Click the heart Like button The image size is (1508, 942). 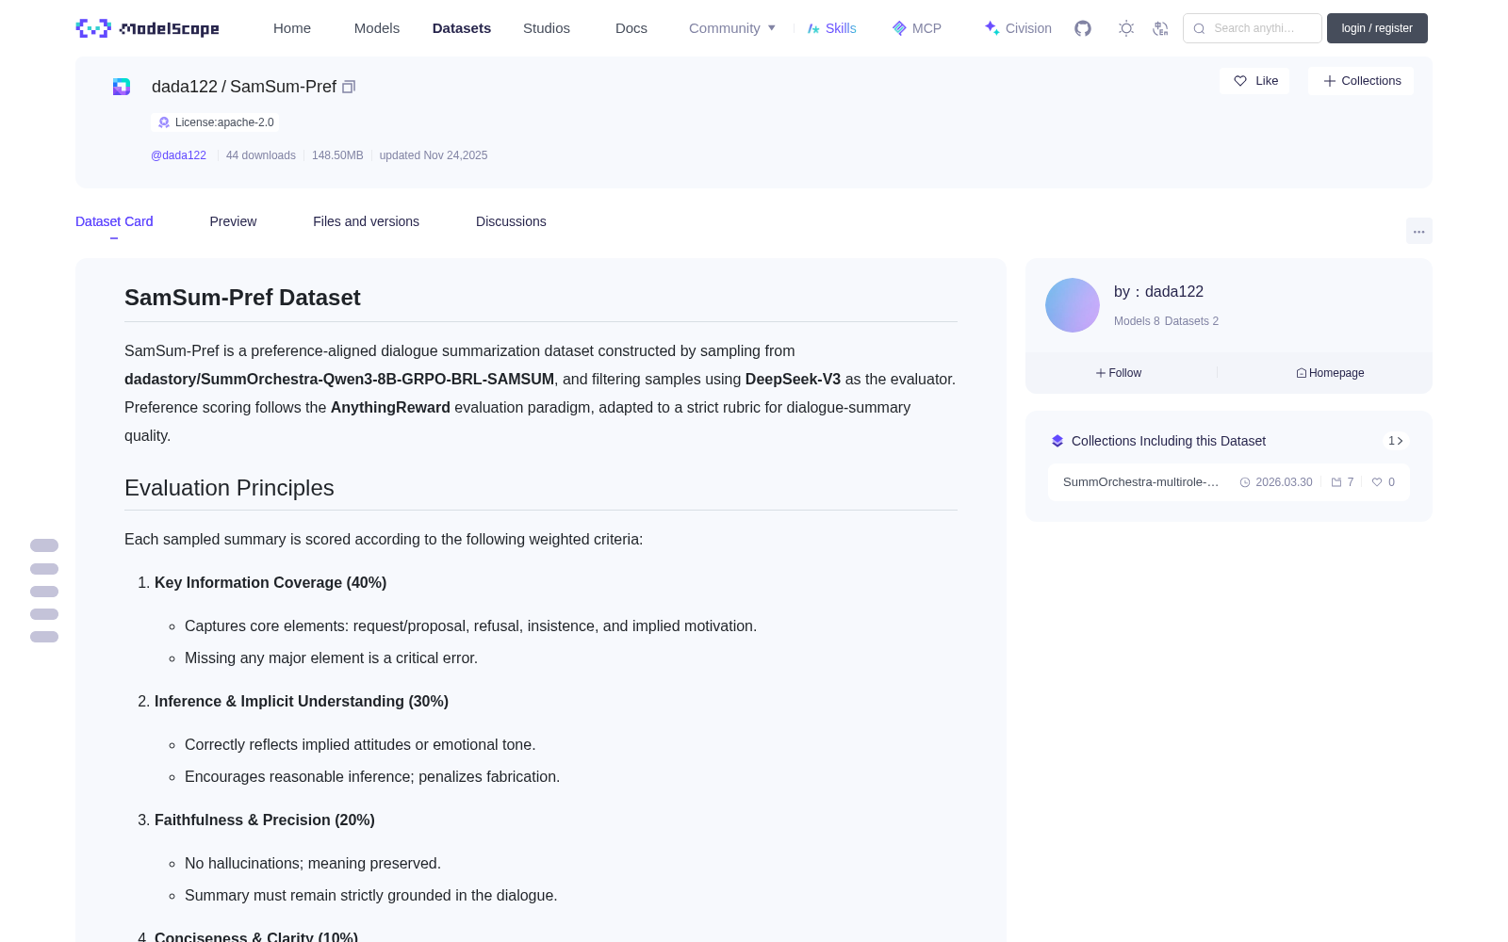[1254, 81]
